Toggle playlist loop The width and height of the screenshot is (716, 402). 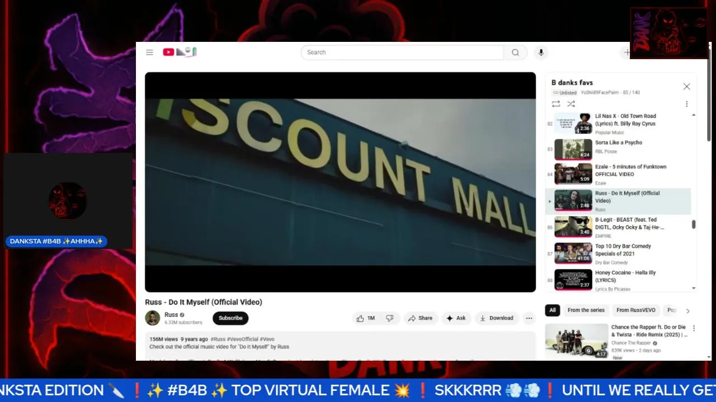click(555, 104)
